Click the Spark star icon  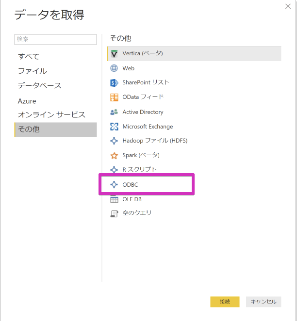(x=114, y=156)
